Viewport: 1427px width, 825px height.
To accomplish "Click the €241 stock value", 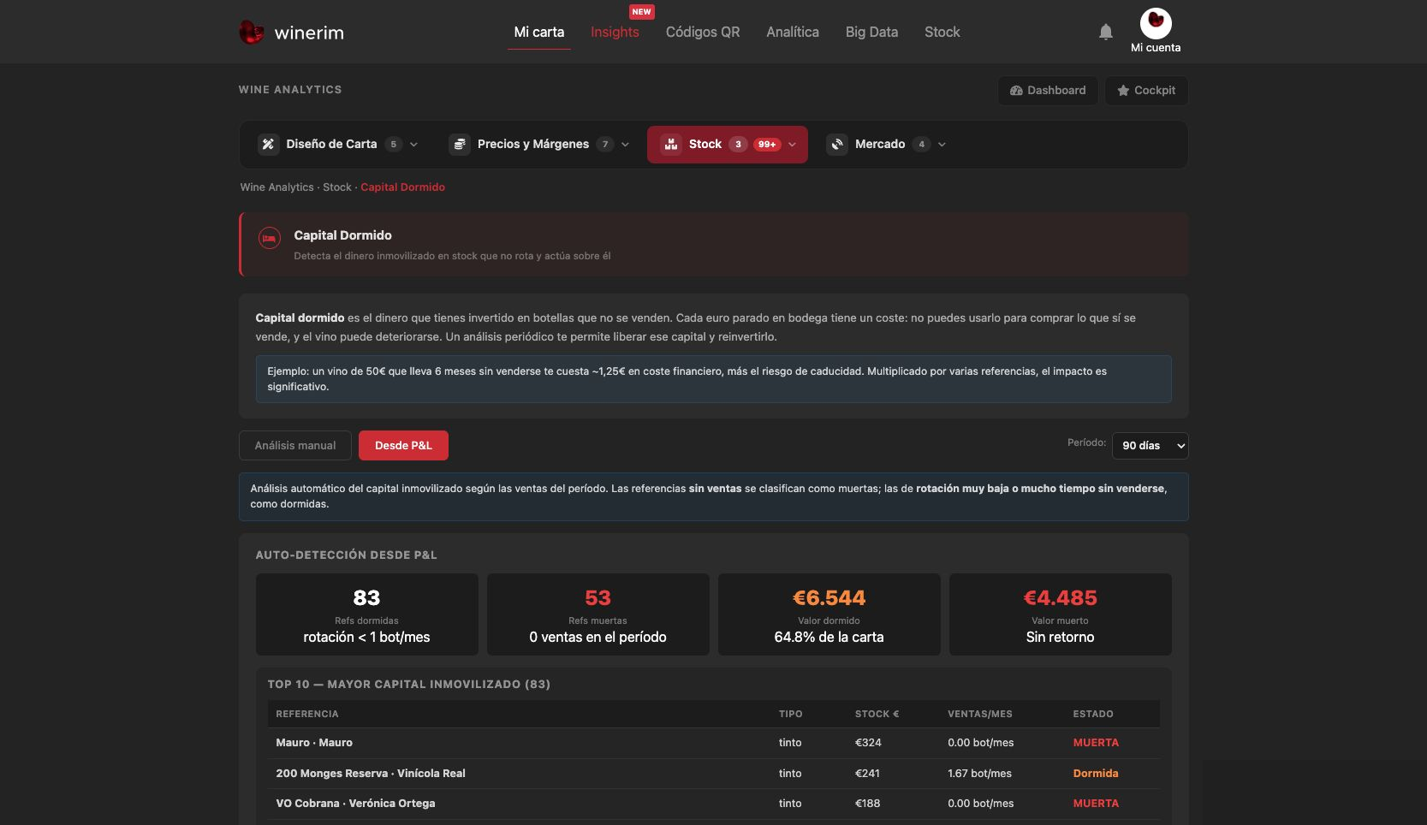I will (x=867, y=774).
